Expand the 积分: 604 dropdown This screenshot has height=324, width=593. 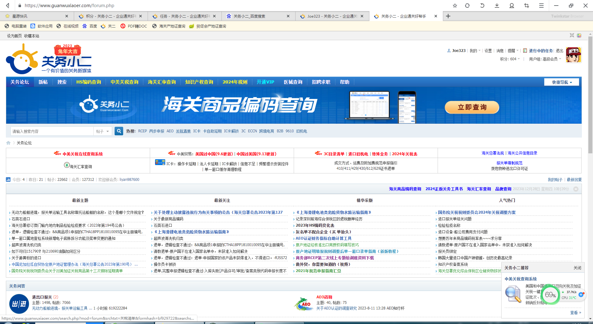pyautogui.click(x=510, y=59)
